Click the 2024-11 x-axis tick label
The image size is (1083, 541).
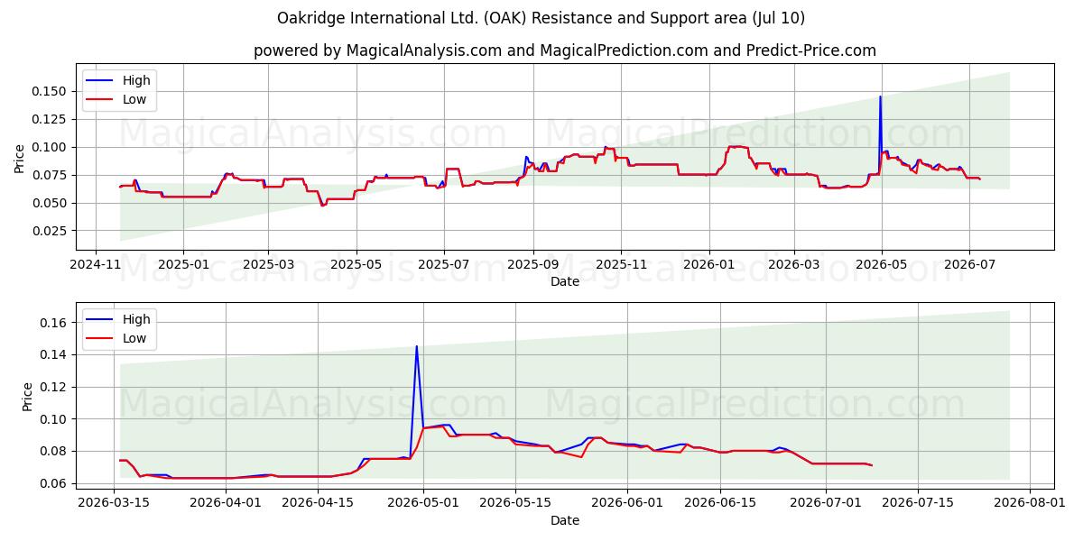pyautogui.click(x=97, y=266)
